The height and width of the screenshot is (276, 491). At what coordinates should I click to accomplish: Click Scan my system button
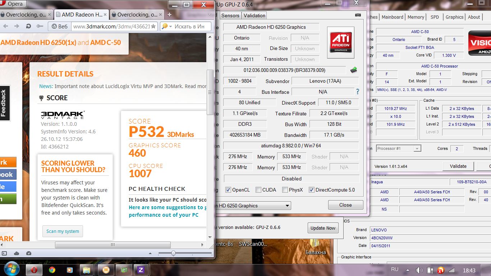click(x=63, y=231)
